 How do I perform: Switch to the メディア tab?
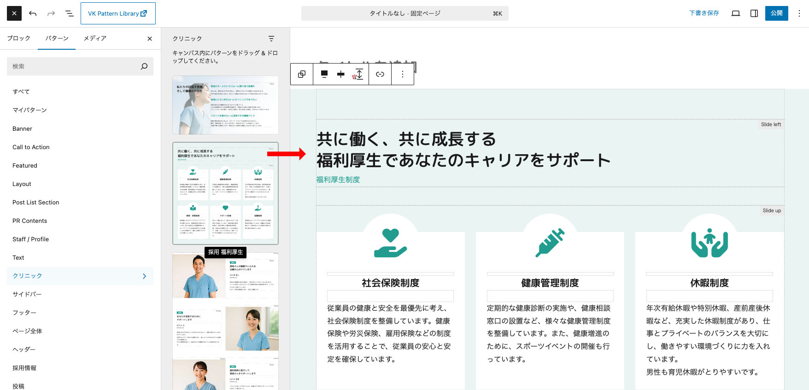[x=95, y=38]
